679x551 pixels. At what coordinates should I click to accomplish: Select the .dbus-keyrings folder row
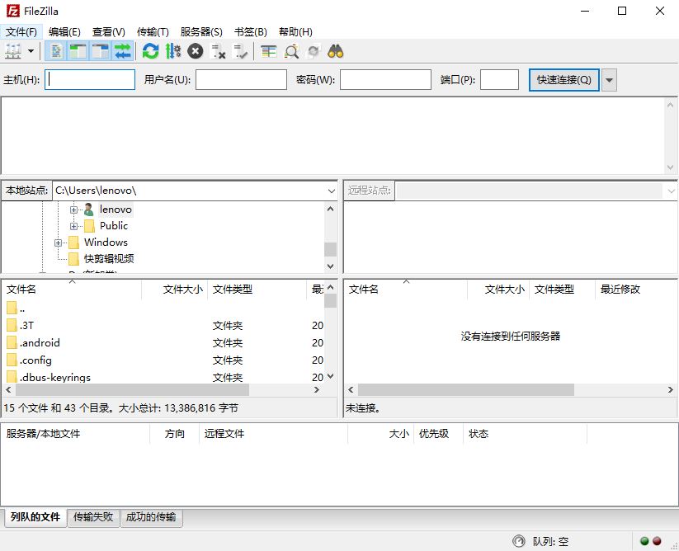[163, 377]
